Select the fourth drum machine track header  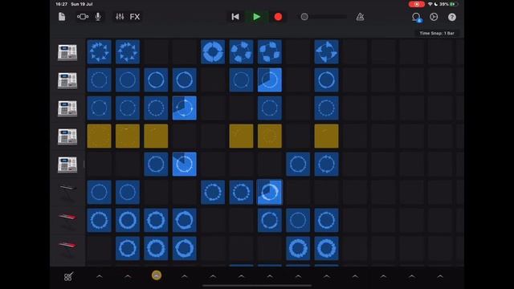[x=67, y=136]
